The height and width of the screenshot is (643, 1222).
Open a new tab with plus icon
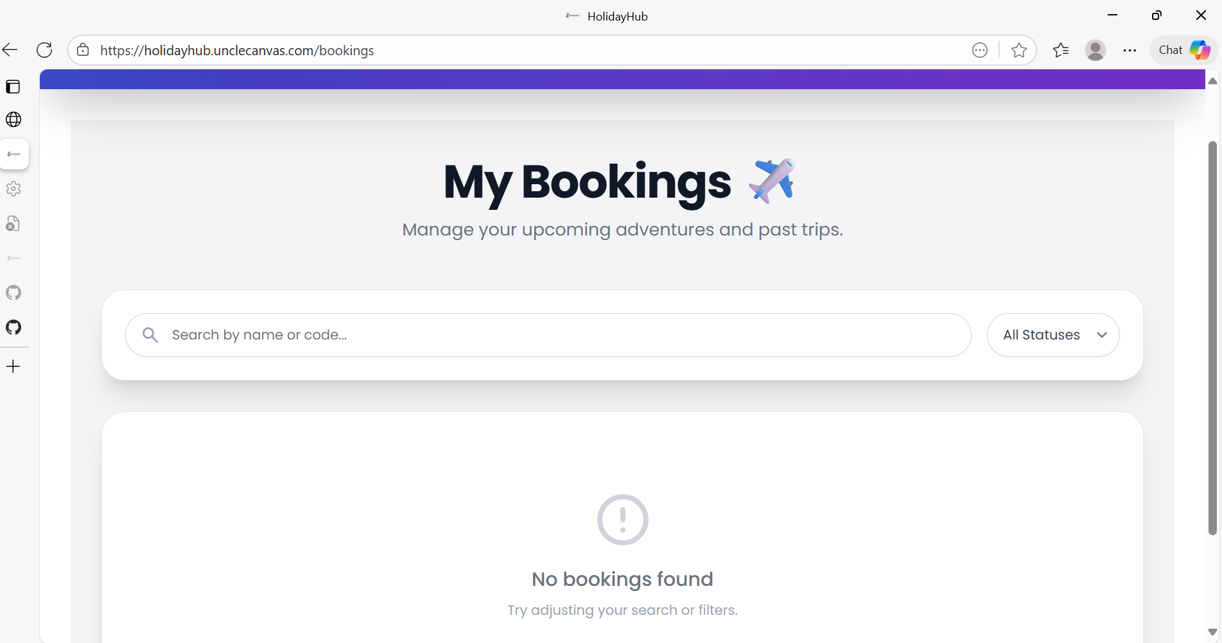[13, 366]
